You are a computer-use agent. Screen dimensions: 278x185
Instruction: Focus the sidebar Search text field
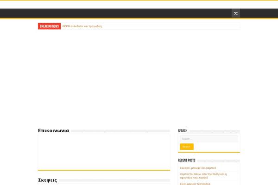tap(209, 139)
